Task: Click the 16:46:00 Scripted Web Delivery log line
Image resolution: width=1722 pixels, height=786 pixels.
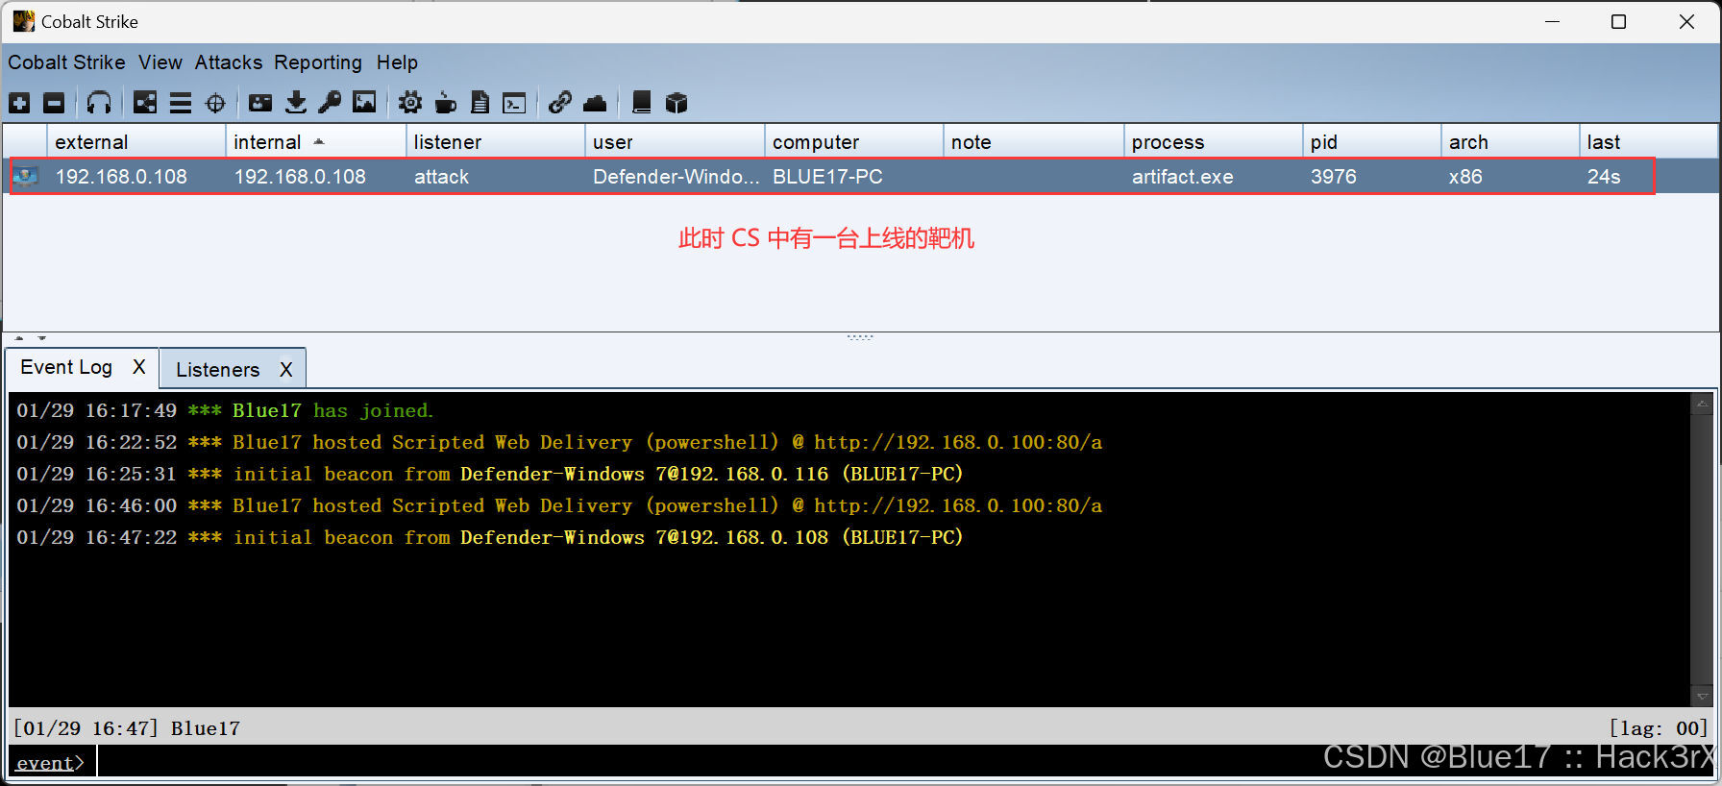Action: (559, 505)
